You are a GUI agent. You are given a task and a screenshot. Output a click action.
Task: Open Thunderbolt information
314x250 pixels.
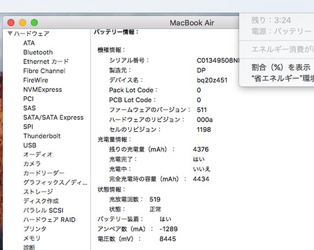tap(42, 136)
